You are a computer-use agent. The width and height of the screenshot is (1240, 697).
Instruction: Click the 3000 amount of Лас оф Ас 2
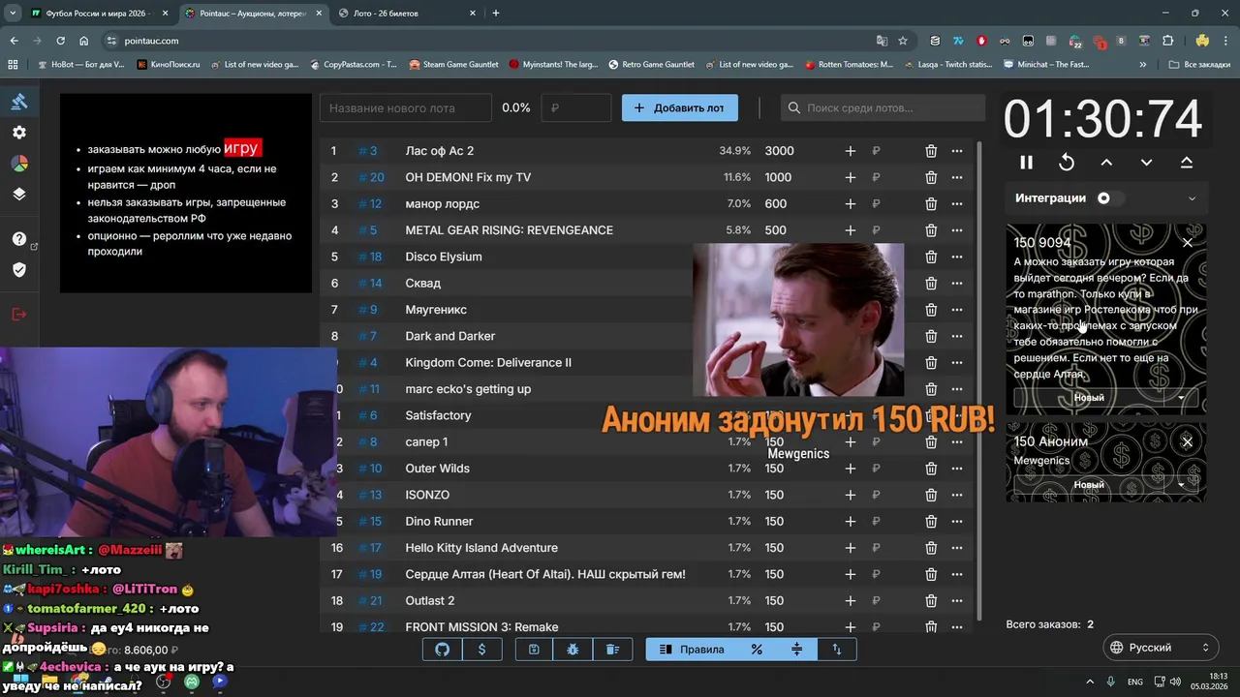coord(779,151)
